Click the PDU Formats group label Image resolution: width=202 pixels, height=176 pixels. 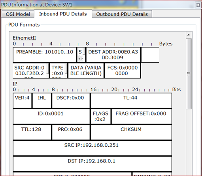(24, 25)
